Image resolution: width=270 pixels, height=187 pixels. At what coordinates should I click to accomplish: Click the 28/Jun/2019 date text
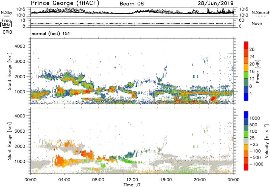[x=216, y=3]
